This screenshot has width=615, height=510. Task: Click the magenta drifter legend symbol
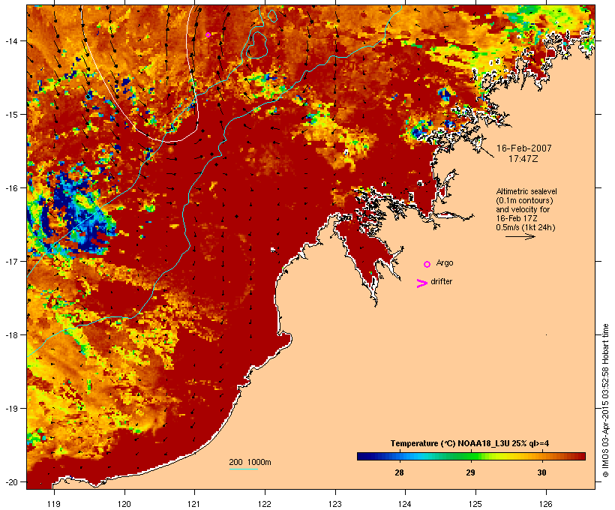click(422, 283)
